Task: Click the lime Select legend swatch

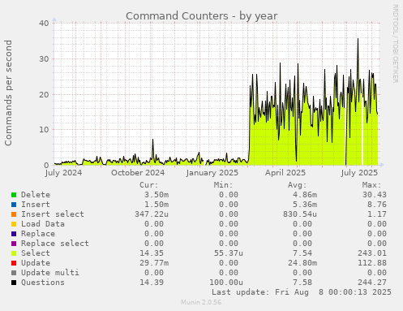Action: click(x=14, y=253)
